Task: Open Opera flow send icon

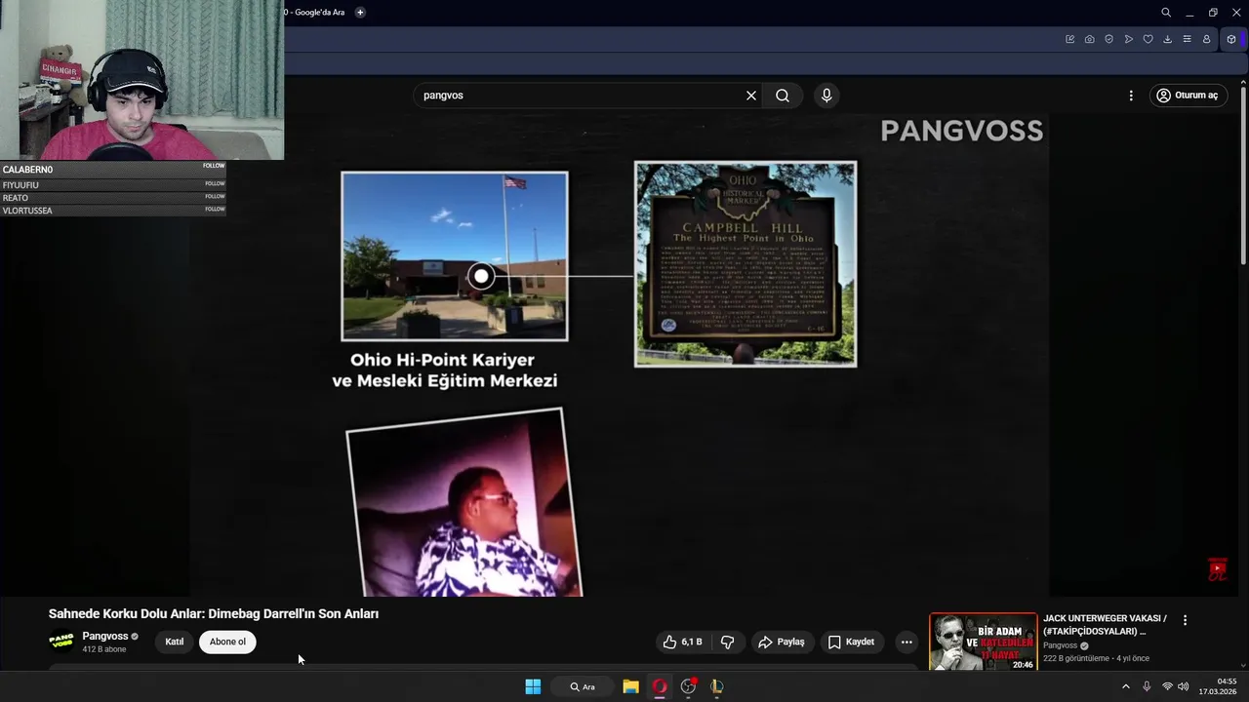Action: tap(1129, 39)
